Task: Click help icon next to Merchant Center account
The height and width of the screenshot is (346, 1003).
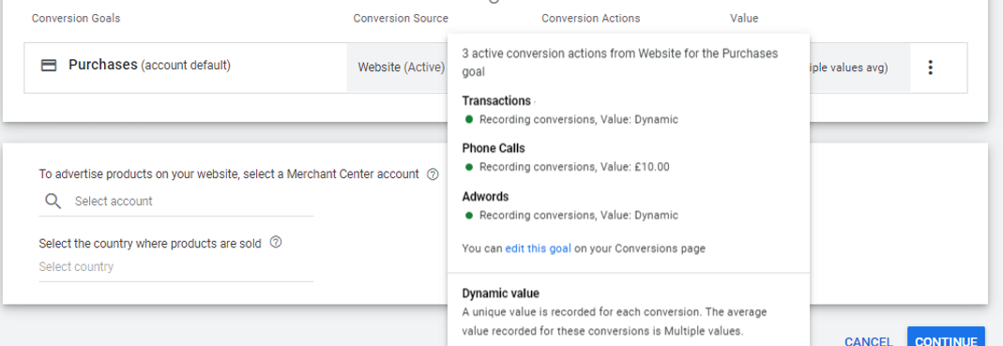Action: (433, 174)
